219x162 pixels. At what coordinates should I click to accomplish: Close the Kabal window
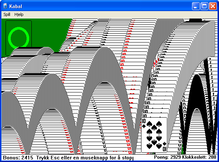(213, 6)
